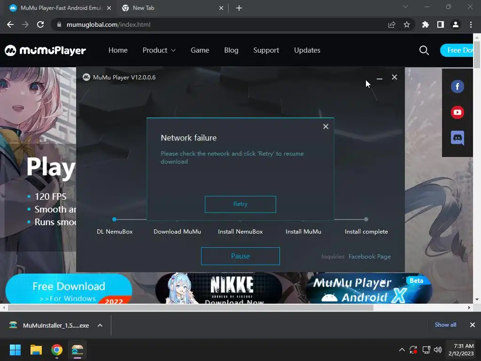This screenshot has width=481, height=361.
Task: Toggle the browser side panel
Action: (441, 24)
